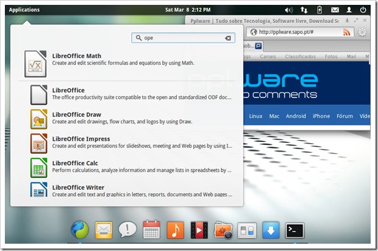Screen dimensions: 378x251
Task: Click the description 'The office productivity suite compatible...'
Action: coord(141,97)
